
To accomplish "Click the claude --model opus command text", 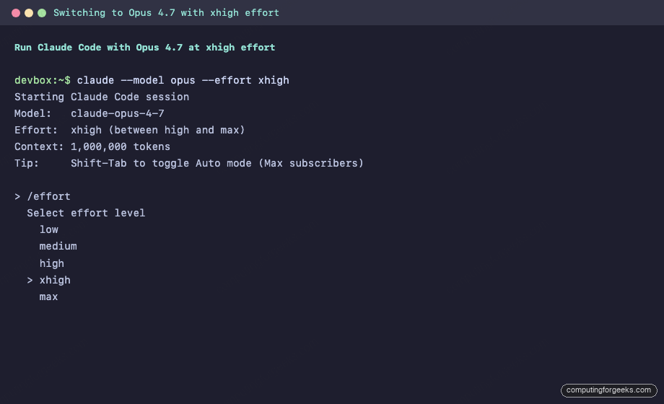I will click(183, 80).
